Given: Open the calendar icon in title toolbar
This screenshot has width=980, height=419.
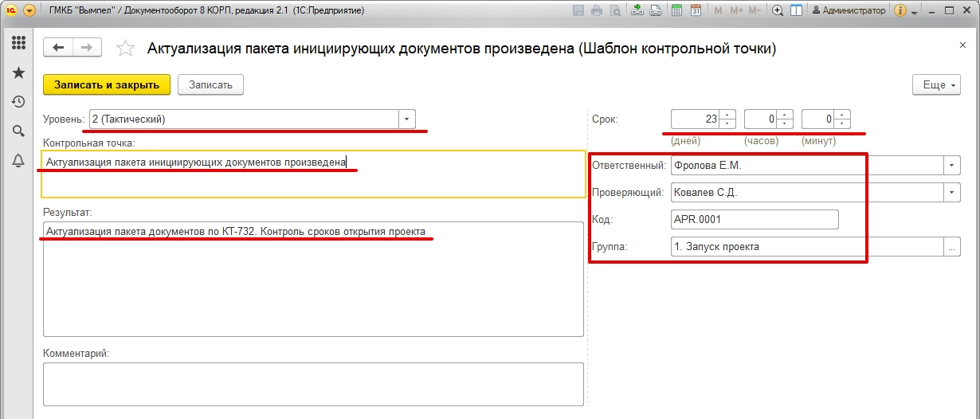Looking at the screenshot, I should 696,10.
